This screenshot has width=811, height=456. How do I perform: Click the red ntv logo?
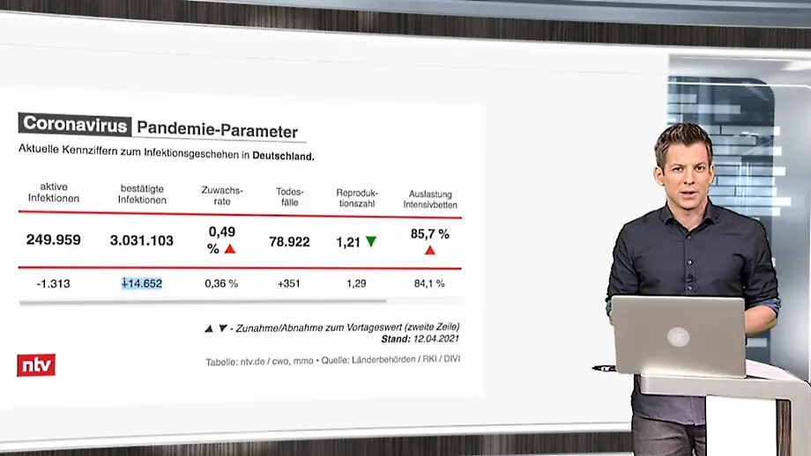(x=36, y=364)
